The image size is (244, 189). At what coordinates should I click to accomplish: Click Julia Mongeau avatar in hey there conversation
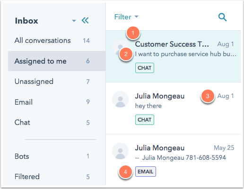pos(120,99)
